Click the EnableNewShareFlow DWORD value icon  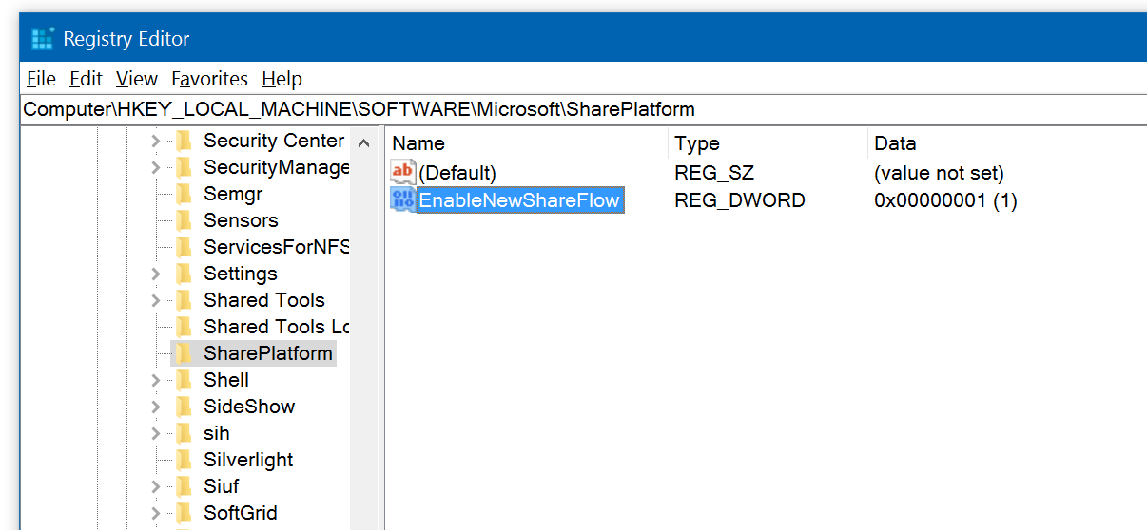(x=403, y=199)
